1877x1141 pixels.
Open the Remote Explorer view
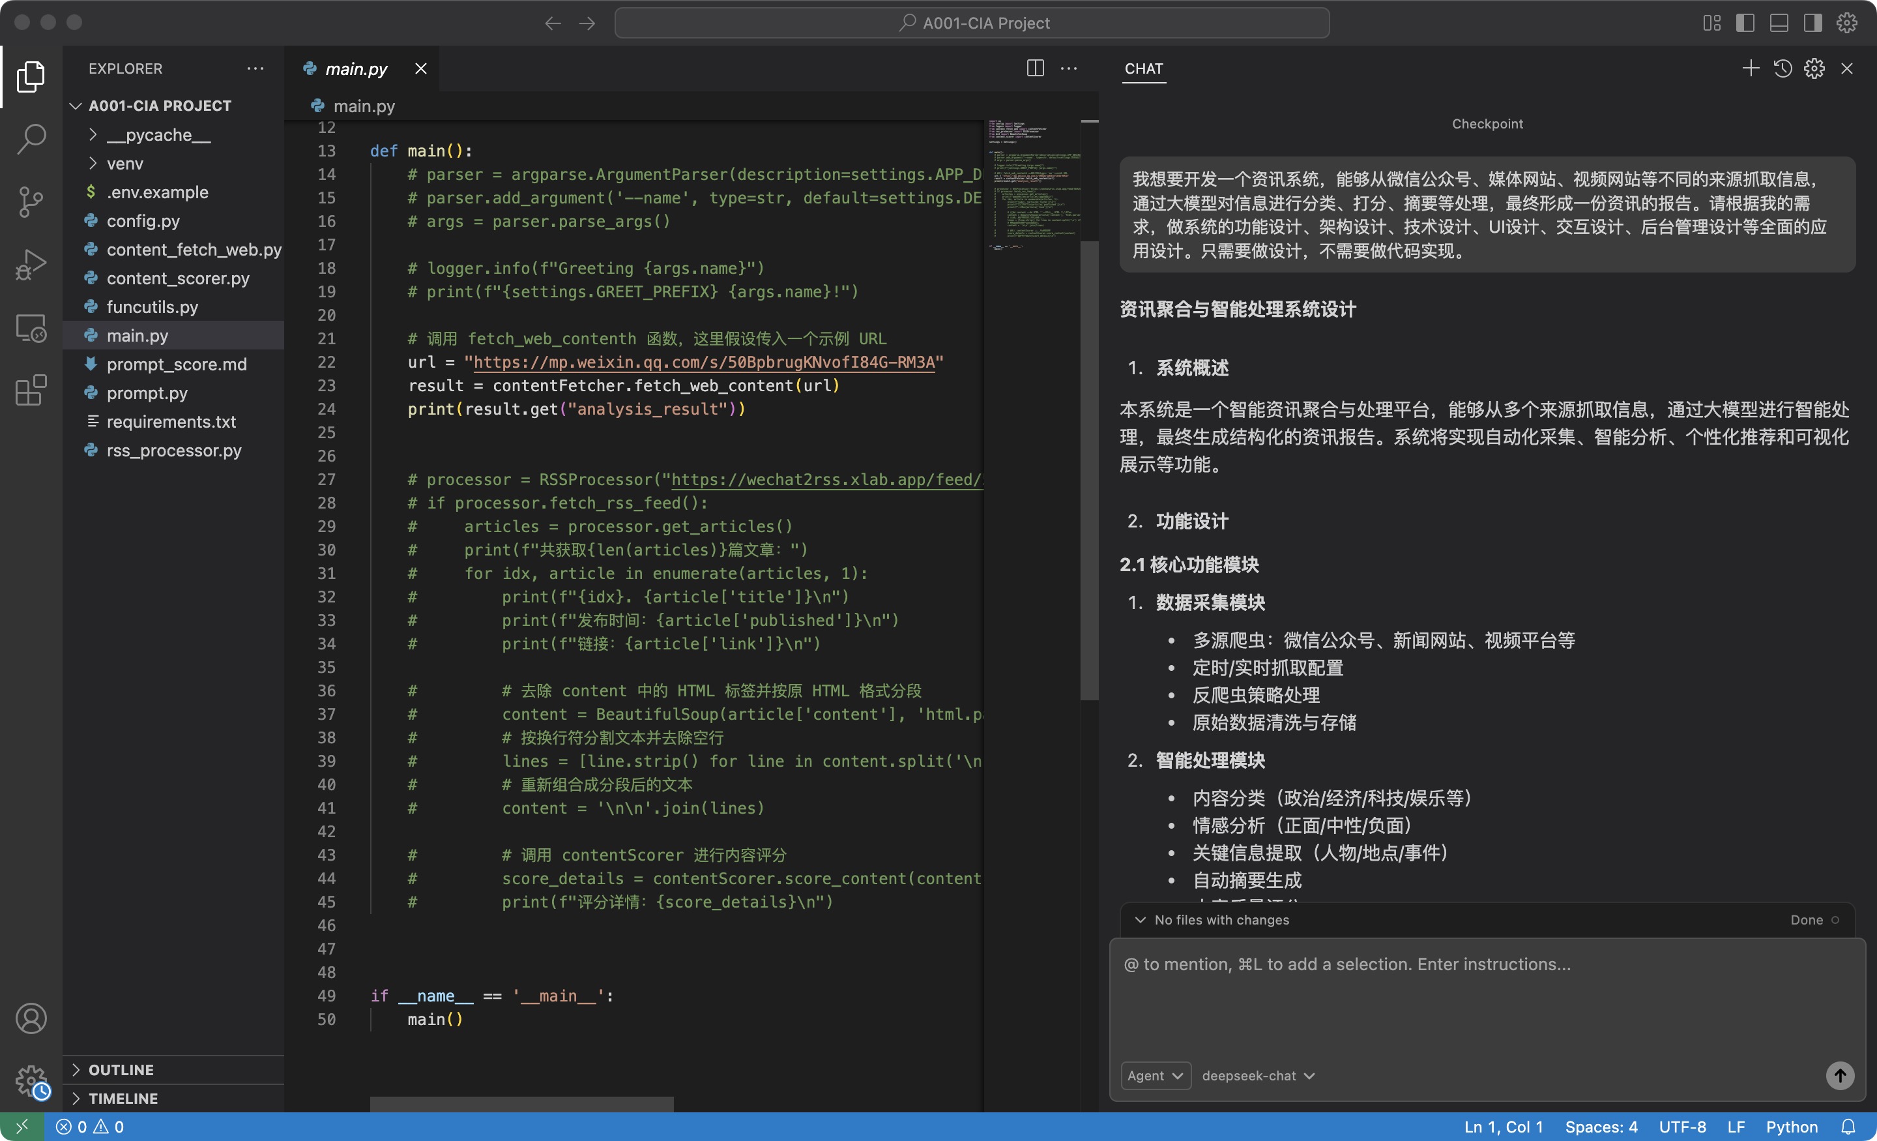point(31,329)
